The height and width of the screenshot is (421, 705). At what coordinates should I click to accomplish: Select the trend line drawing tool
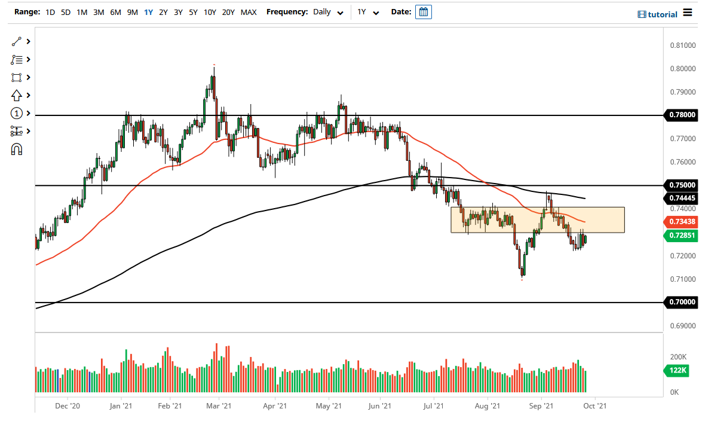(16, 42)
